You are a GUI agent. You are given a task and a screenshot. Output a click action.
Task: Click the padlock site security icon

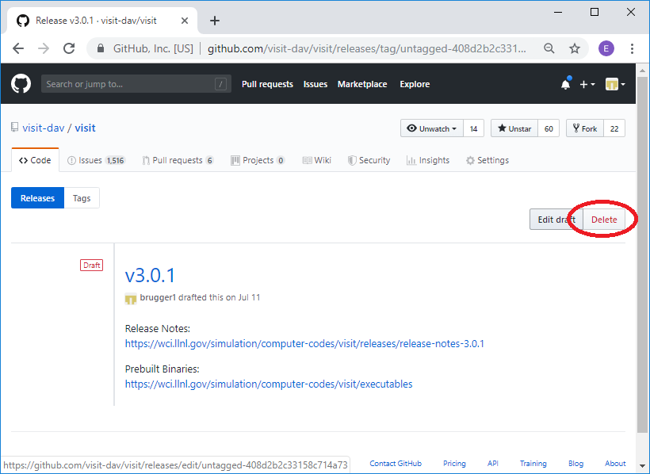pos(100,48)
